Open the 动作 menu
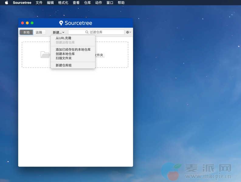The height and width of the screenshot is (182, 241). 98,3
